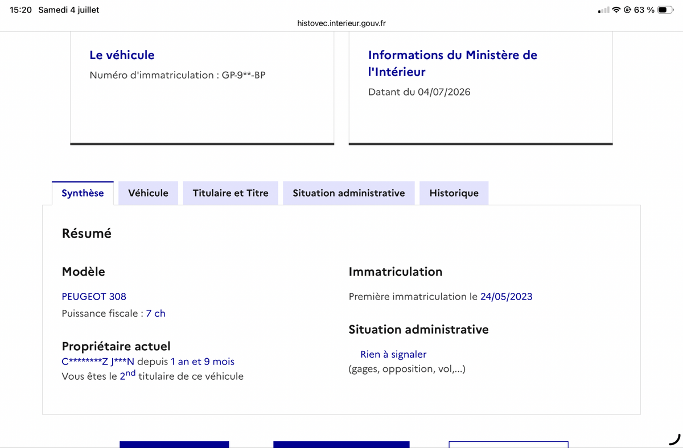Tap the clock time in status bar

21,10
